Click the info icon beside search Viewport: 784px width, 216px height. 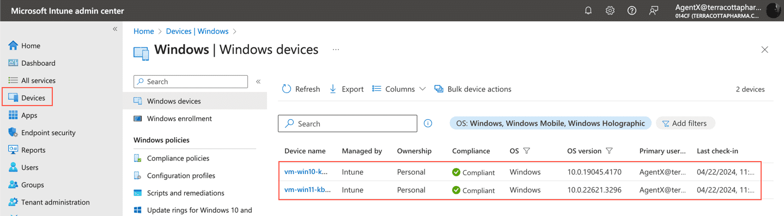(428, 124)
